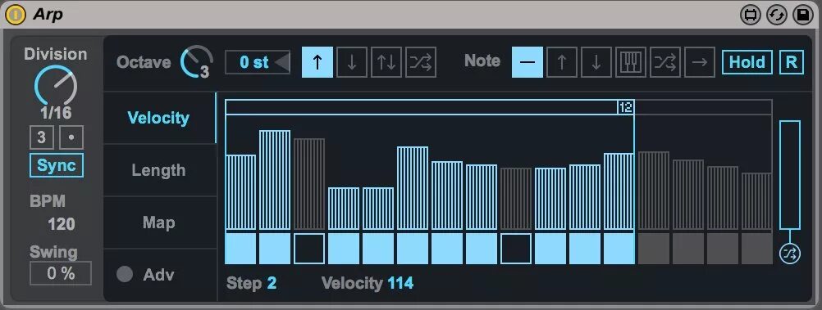Screen dimensions: 822x310
Task: Open the Velocity tab
Action: pos(159,118)
